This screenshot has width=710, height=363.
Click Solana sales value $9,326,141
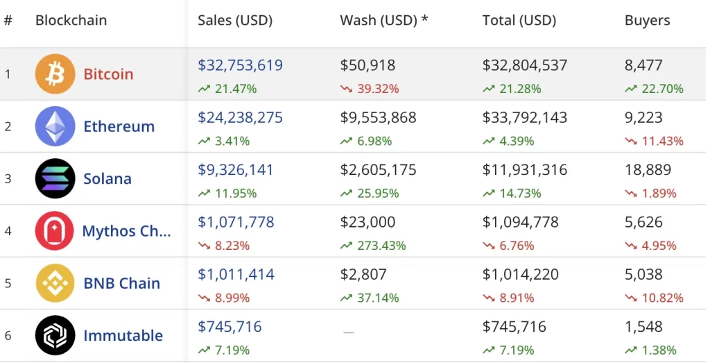[236, 170]
